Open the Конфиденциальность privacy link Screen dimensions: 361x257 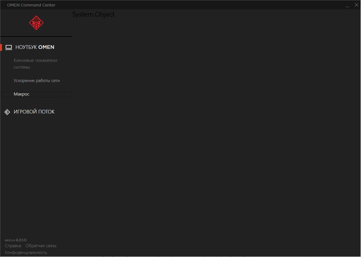pos(26,252)
